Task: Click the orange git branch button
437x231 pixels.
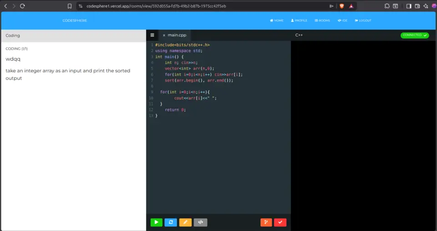Action: 266,222
